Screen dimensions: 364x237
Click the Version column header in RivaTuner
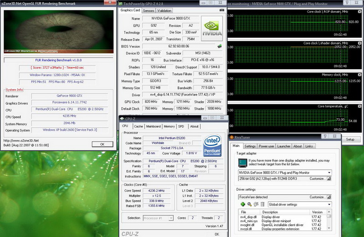pos(318,212)
